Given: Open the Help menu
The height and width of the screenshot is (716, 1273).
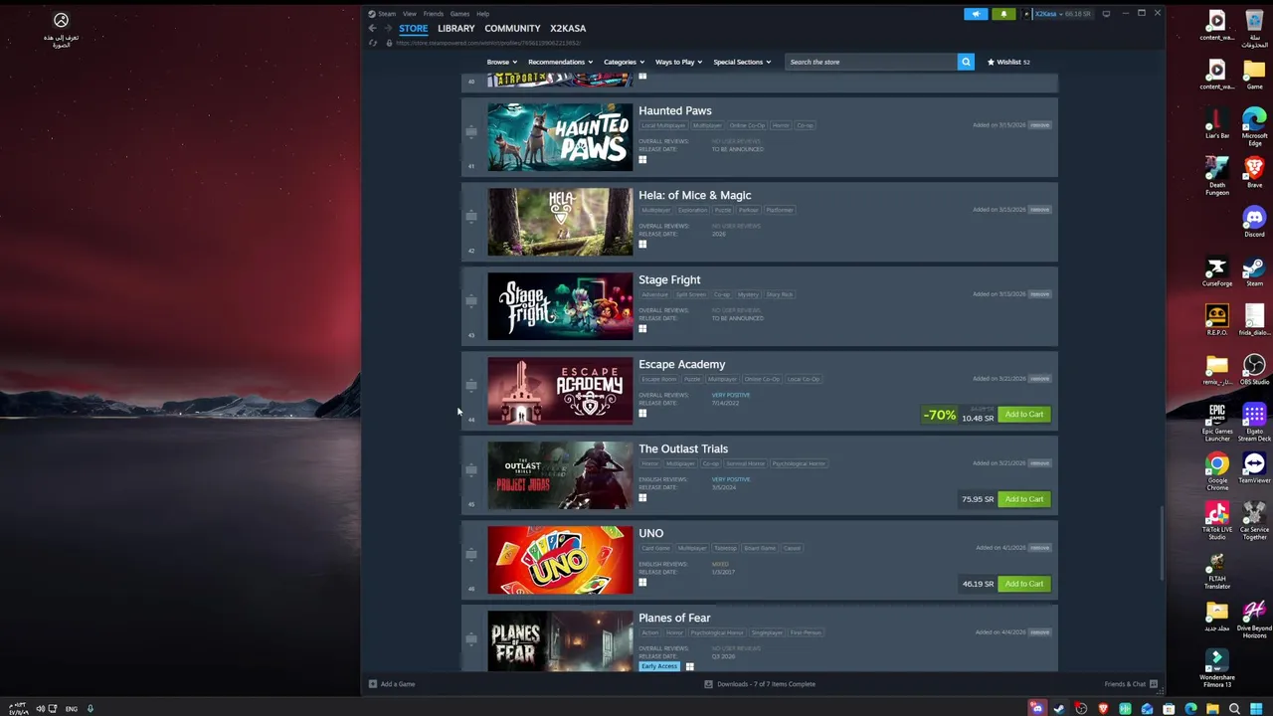Looking at the screenshot, I should 482,14.
